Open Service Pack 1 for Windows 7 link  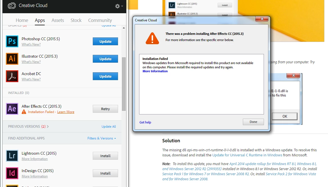pos(206,174)
